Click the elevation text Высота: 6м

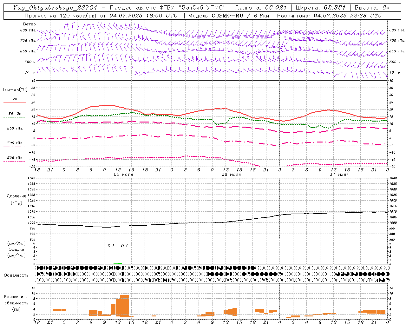point(372,8)
